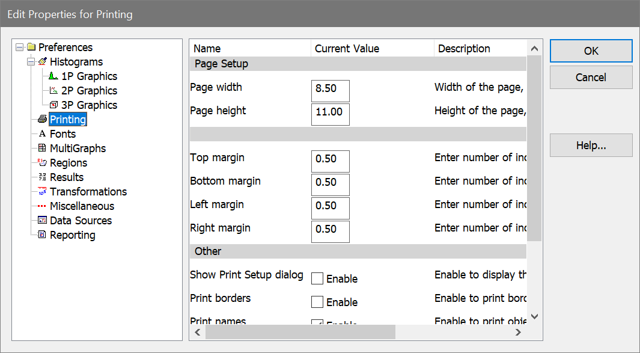Click the Fonts letter icon

point(42,134)
